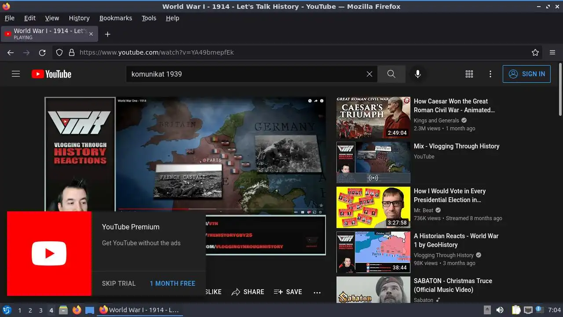Click the blue show-desktop taskbar icon
Viewport: 563px width, 317px height.
[x=90, y=310]
